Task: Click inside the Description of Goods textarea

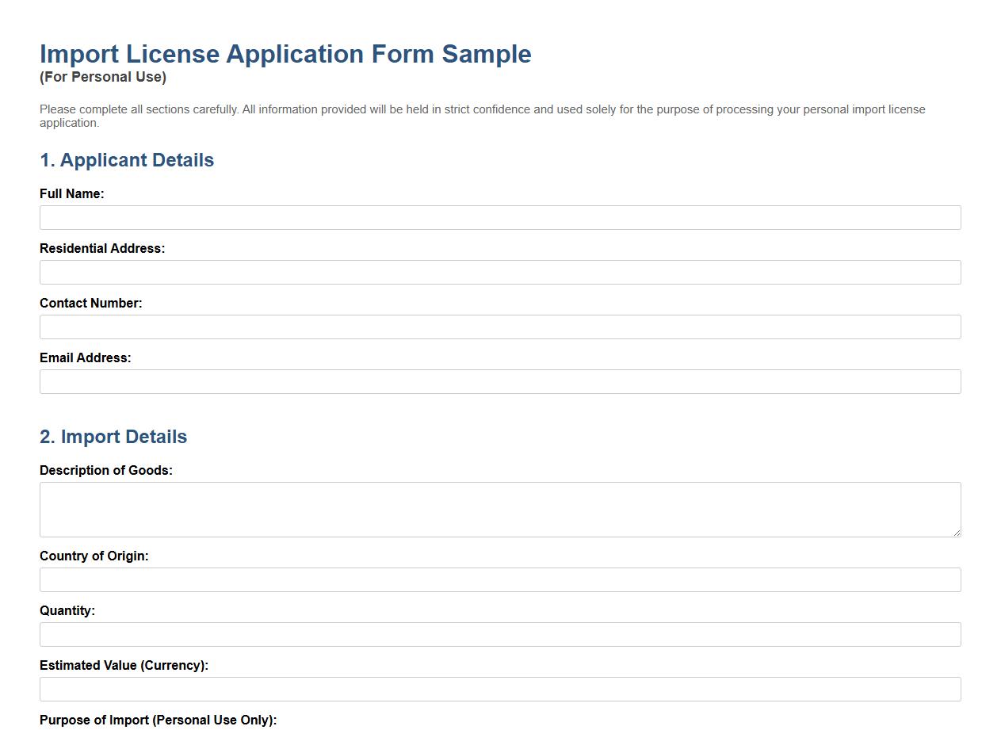Action: tap(499, 507)
